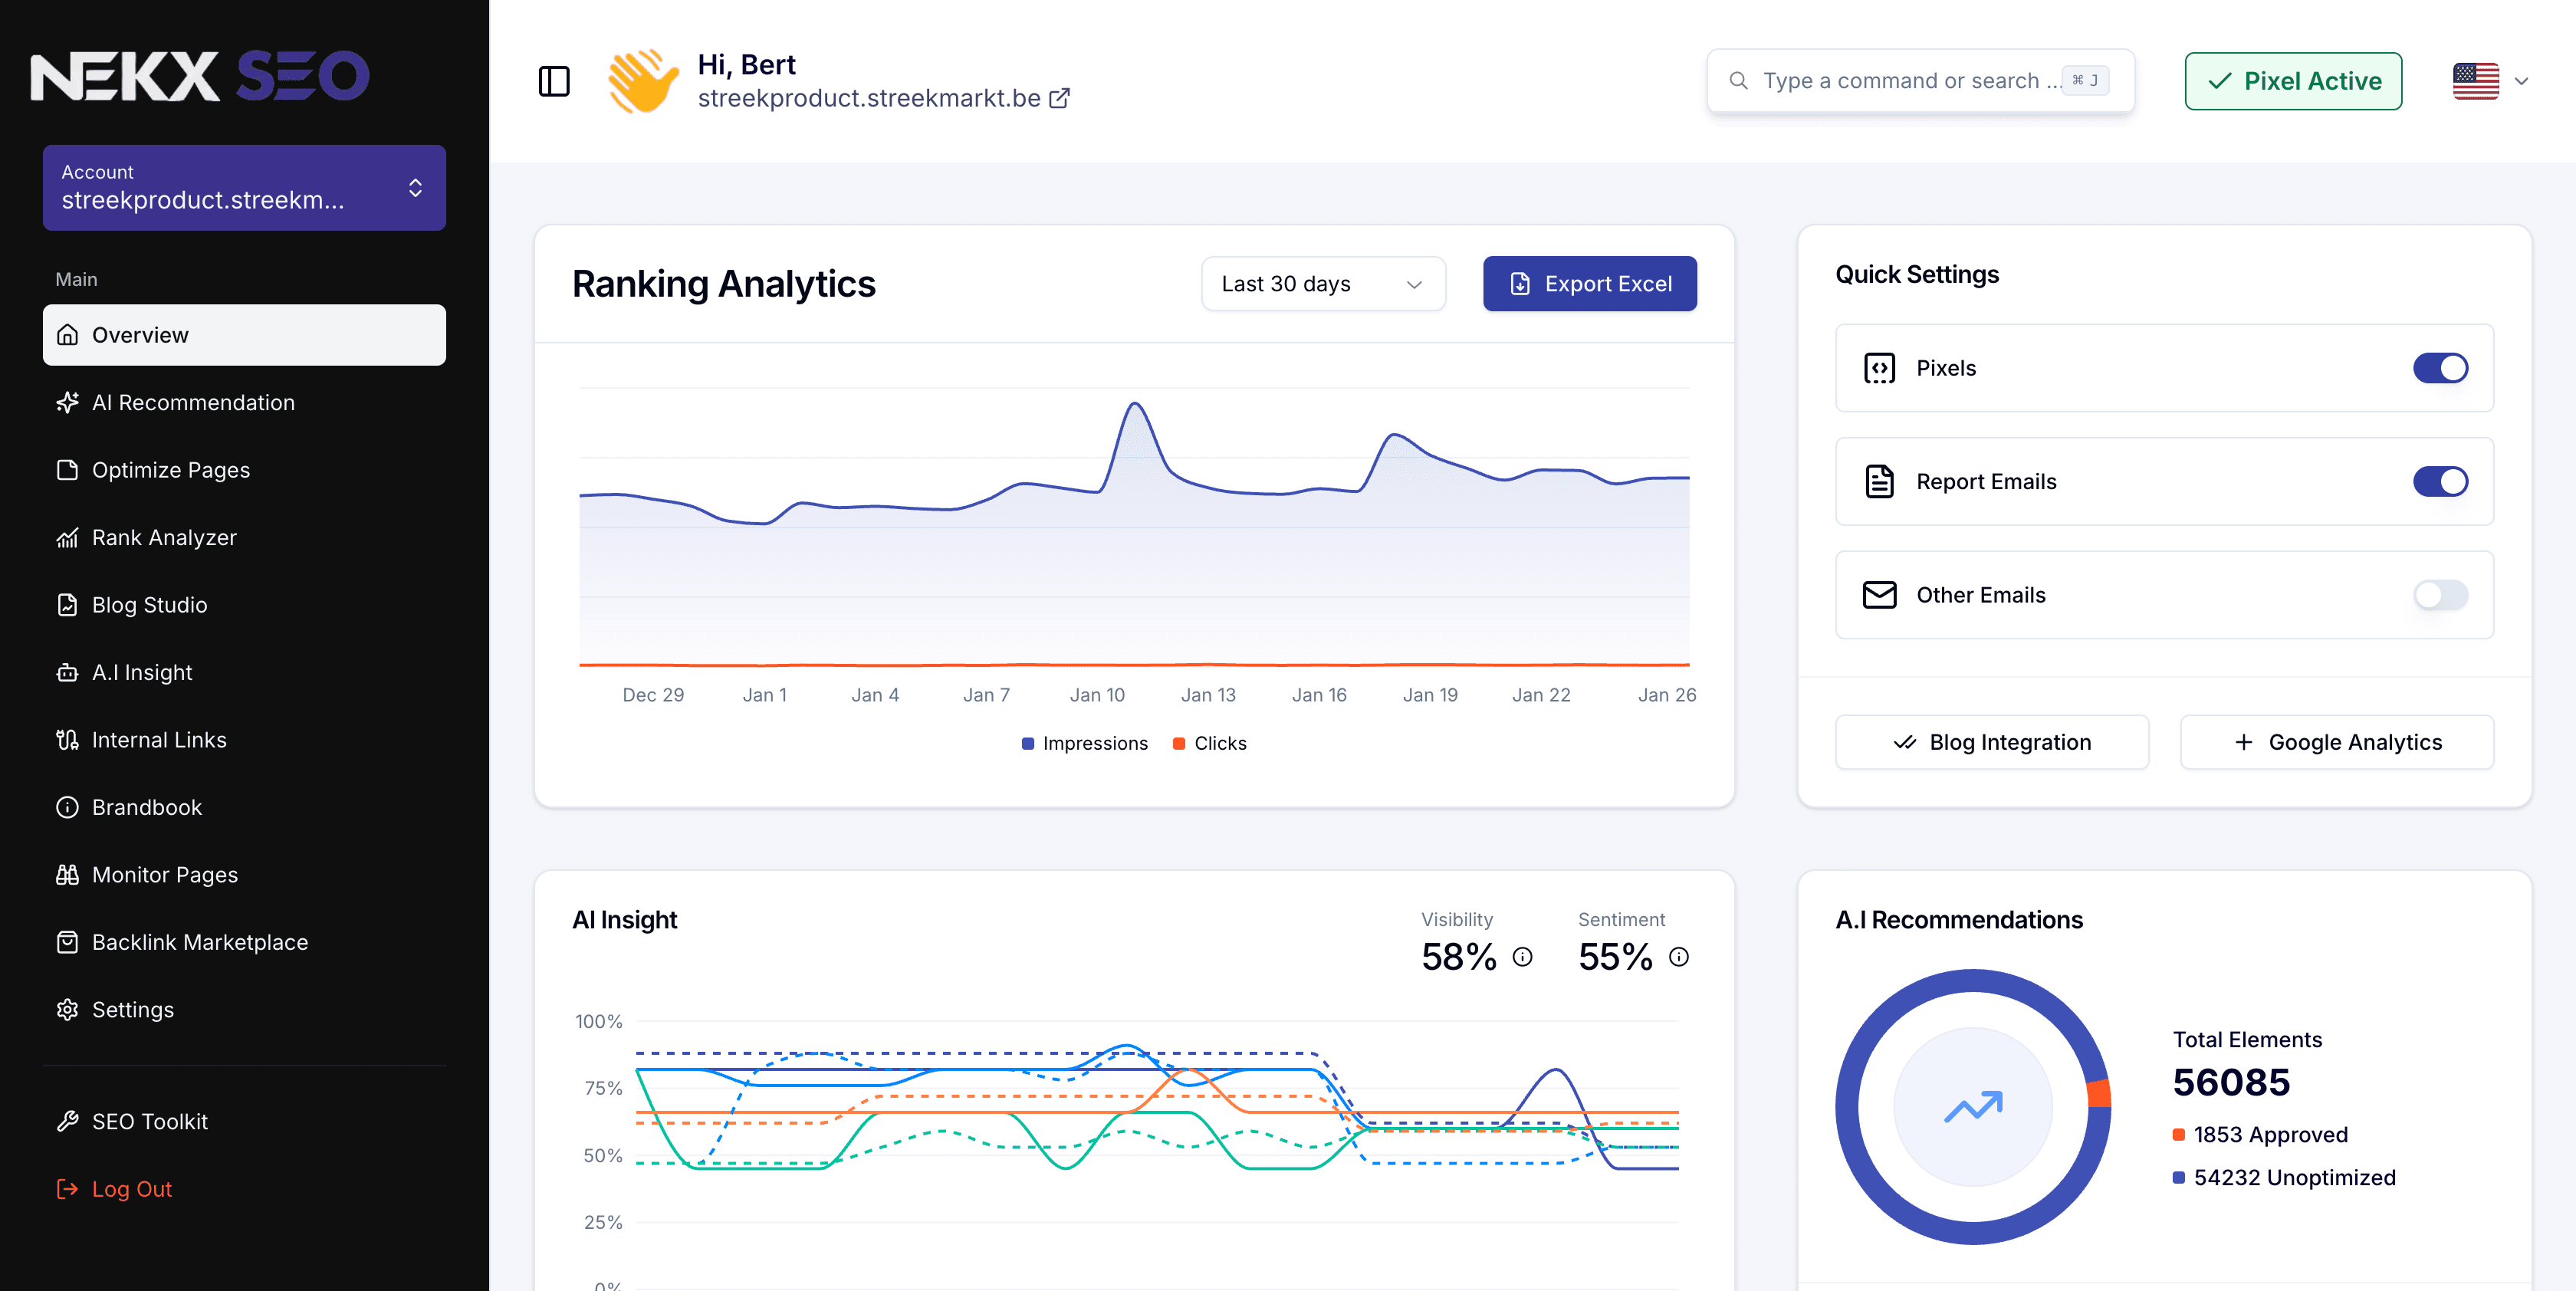Go to AI Recommendation page
Screen dimensions: 2576x1291
click(x=244, y=402)
